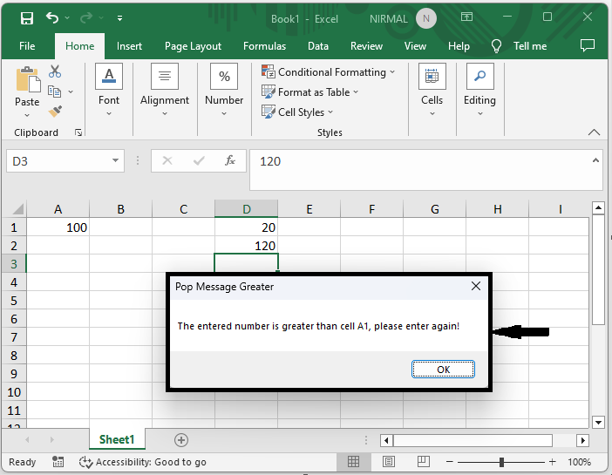This screenshot has height=475, width=612.
Task: Expand the Editing group
Action: point(479,91)
